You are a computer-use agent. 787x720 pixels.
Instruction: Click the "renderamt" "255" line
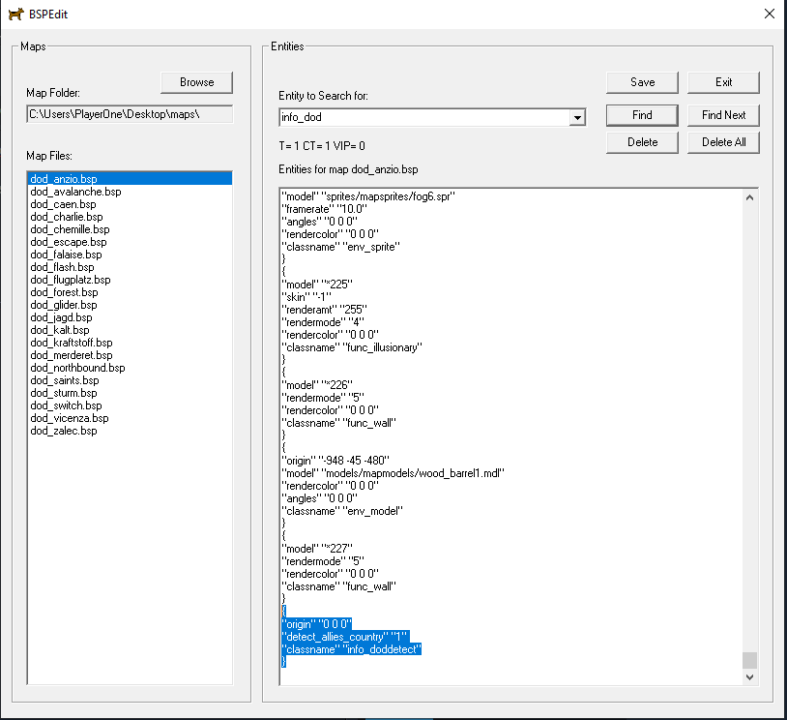point(325,310)
